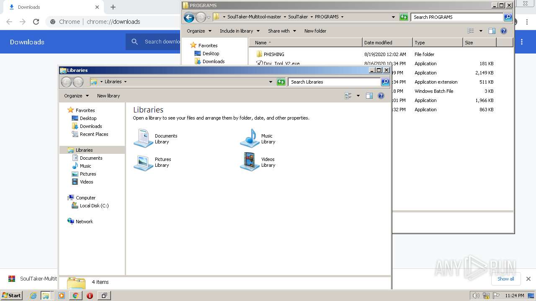This screenshot has width=536, height=301.
Task: Click the help icon in Libraries window
Action: (x=381, y=96)
